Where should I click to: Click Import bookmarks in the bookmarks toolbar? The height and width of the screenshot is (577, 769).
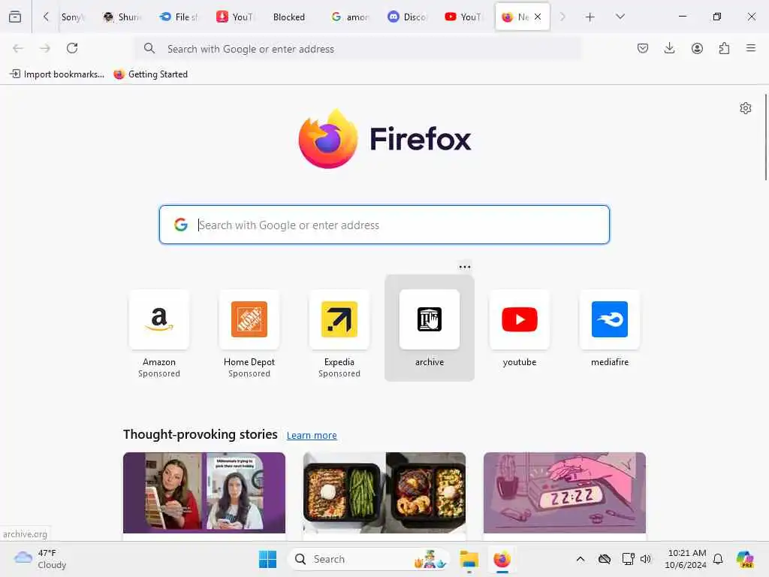click(57, 74)
